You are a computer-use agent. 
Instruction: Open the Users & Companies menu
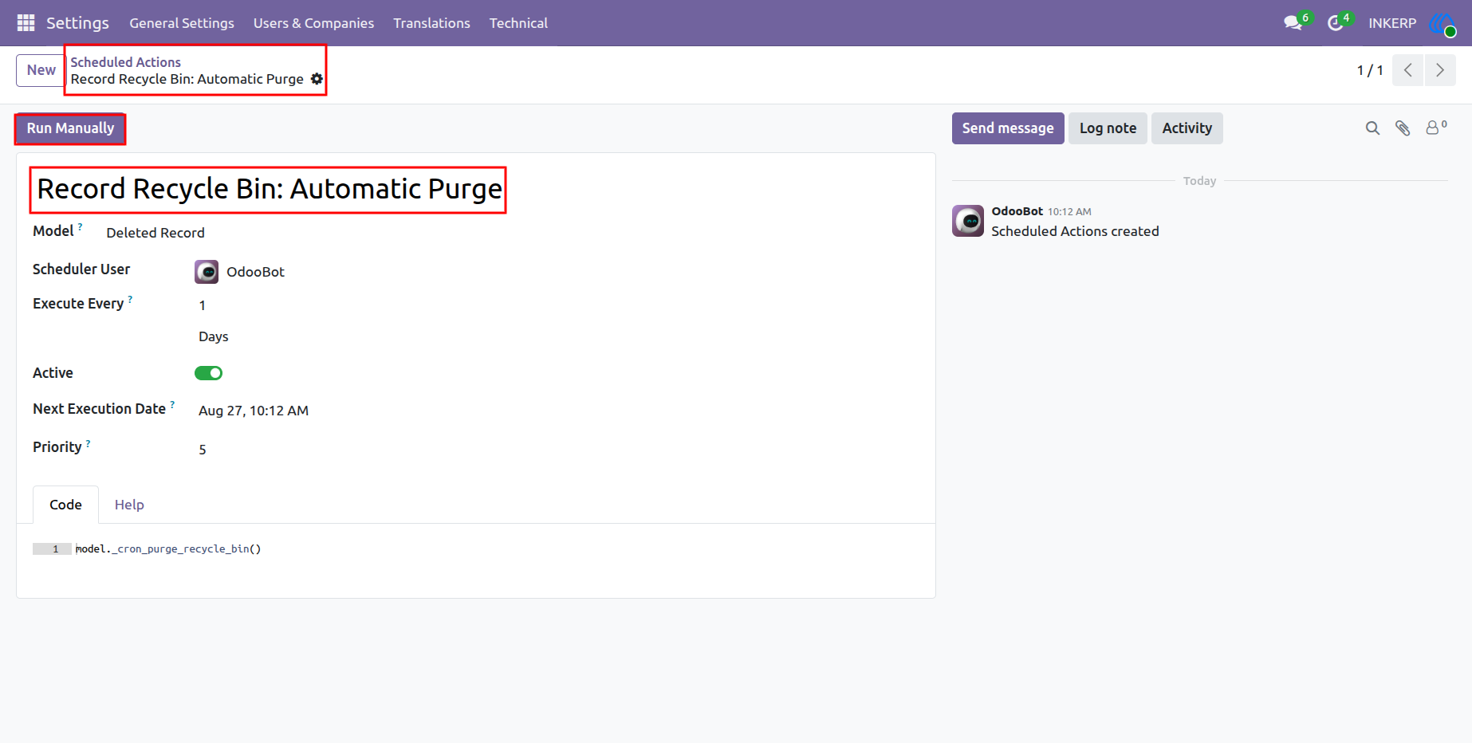tap(313, 23)
